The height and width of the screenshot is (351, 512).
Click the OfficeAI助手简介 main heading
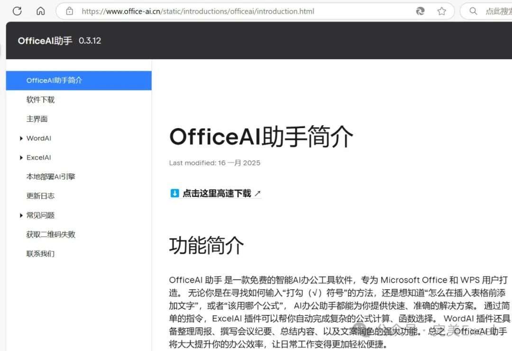261,137
